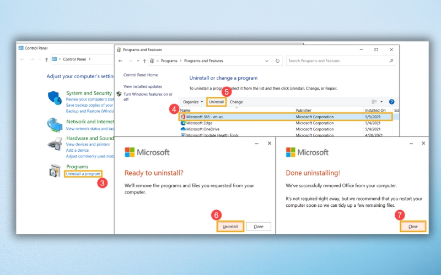This screenshot has height=275, width=441.
Task: Open View network status and tasks link
Action: click(90, 129)
